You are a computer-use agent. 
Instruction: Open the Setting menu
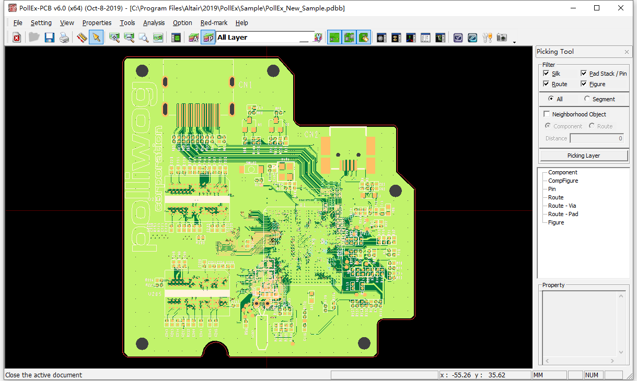pyautogui.click(x=41, y=23)
